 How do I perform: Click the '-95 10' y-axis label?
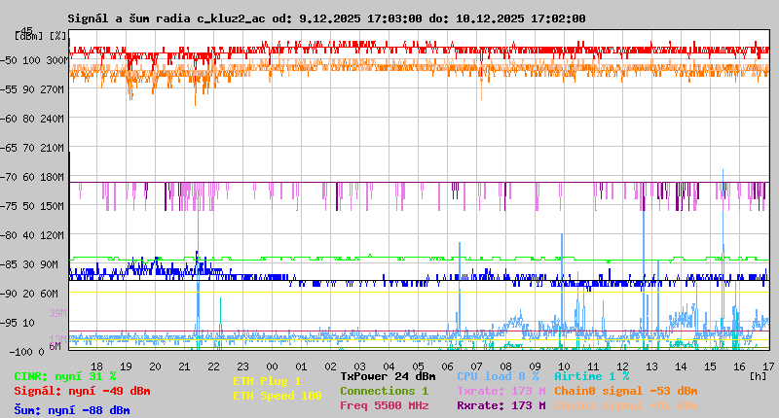point(18,323)
